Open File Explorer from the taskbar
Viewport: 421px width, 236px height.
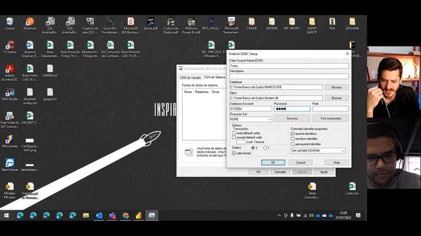pyautogui.click(x=86, y=216)
